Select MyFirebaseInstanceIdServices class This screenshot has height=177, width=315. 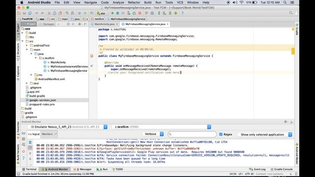point(69,66)
